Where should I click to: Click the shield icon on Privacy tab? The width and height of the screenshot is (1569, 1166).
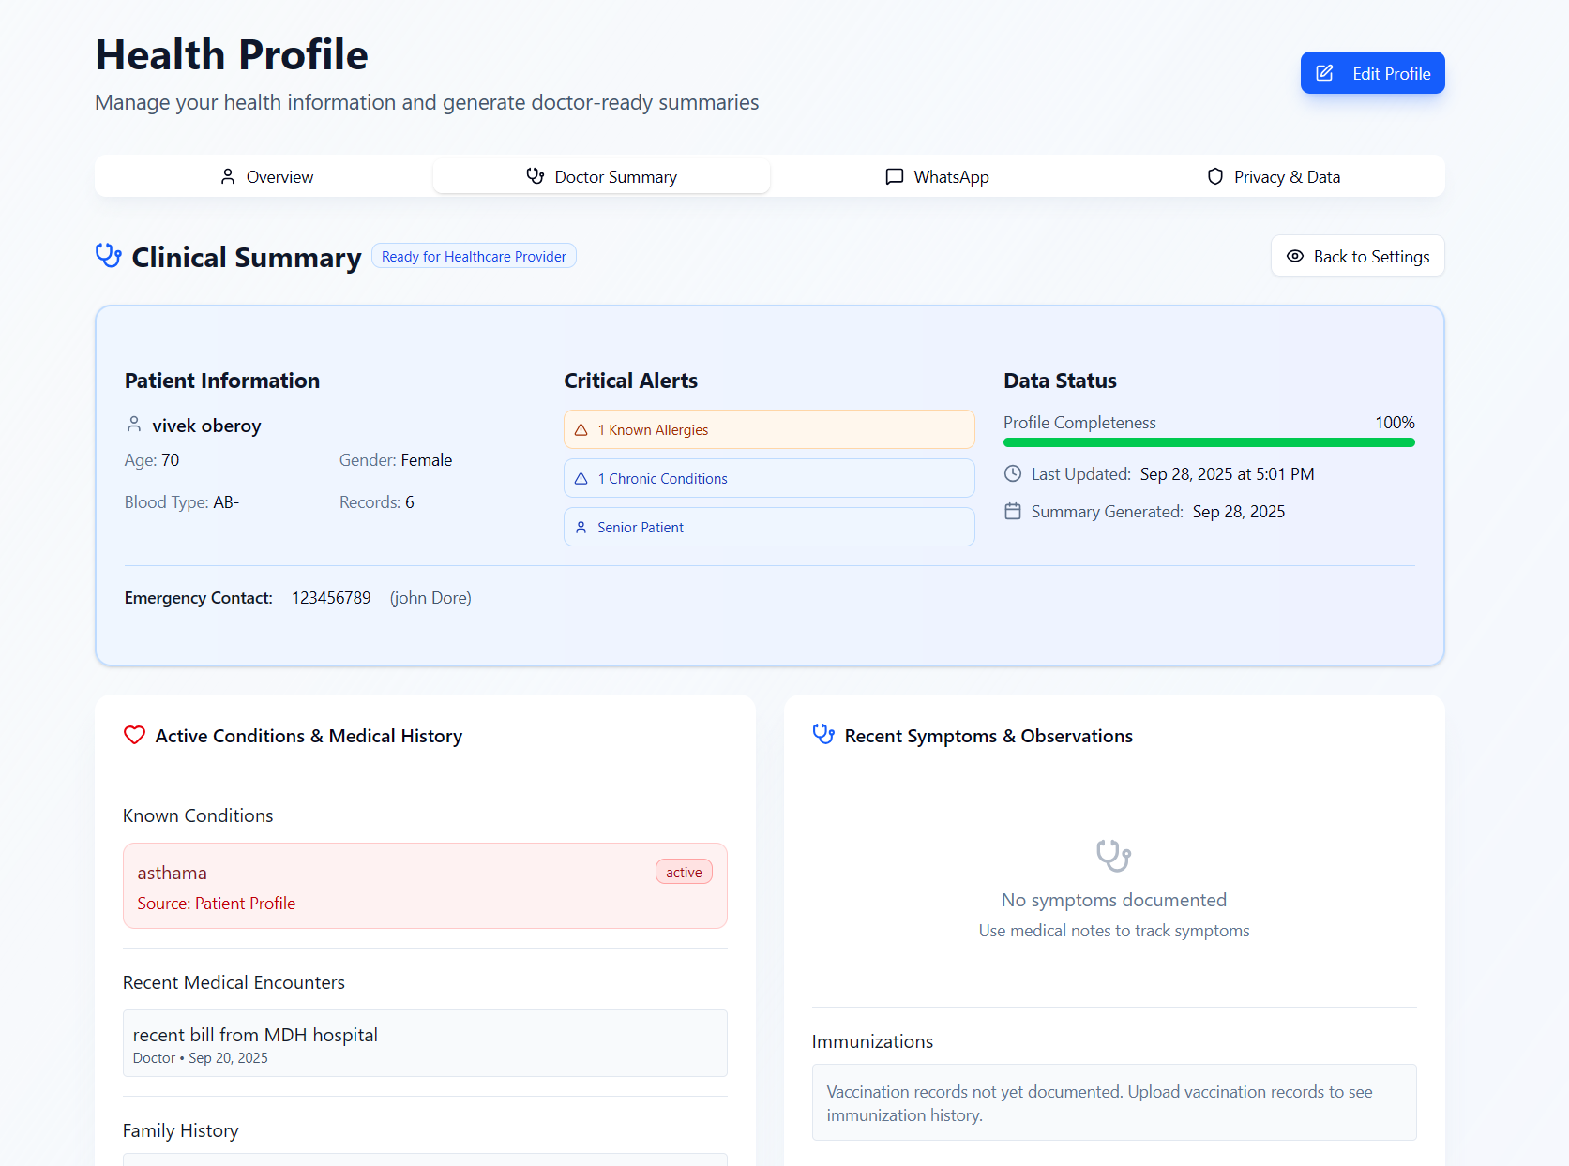point(1215,176)
